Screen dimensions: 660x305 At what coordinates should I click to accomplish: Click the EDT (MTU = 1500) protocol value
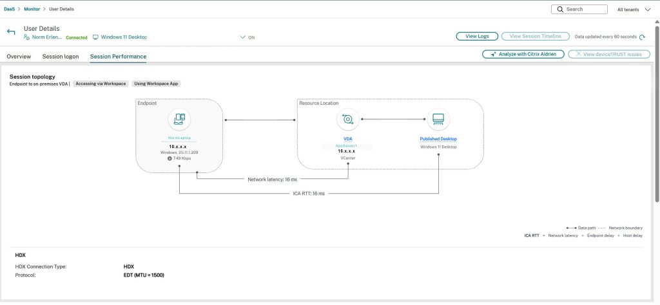(144, 275)
